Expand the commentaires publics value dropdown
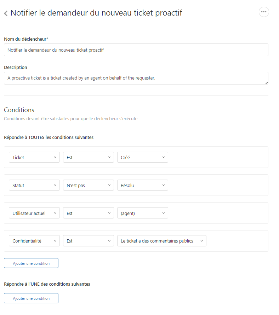 click(x=162, y=241)
